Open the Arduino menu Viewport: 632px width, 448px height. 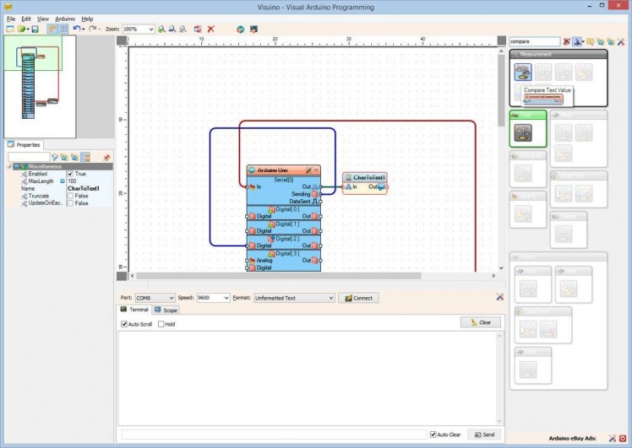click(65, 19)
